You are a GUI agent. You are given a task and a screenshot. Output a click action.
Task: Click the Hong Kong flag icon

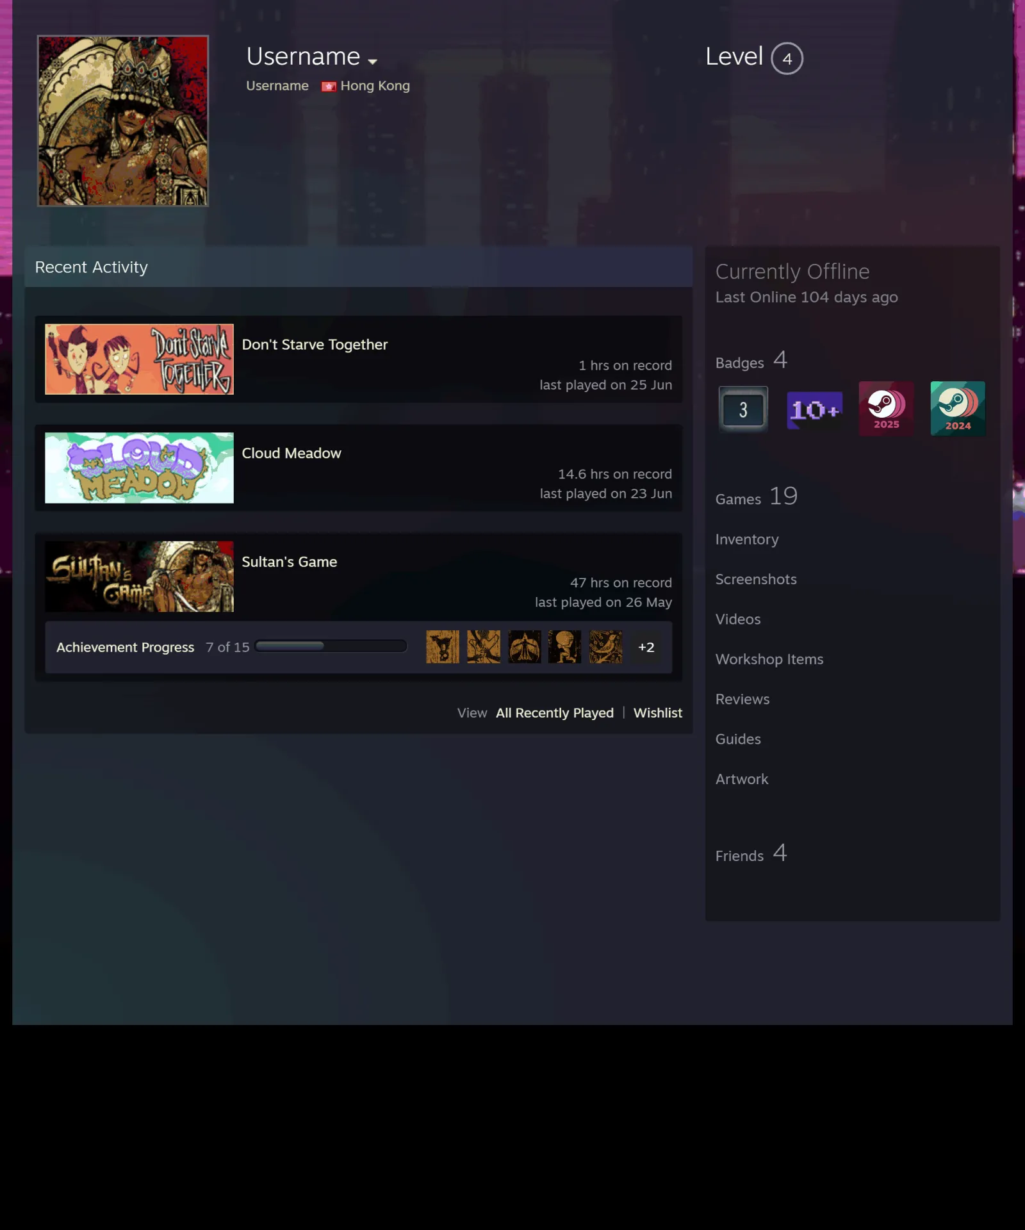point(329,86)
